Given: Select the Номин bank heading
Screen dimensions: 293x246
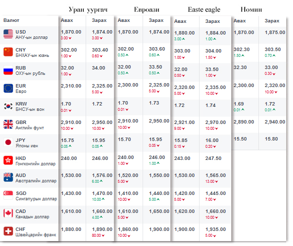Looking at the screenshot, I should (252, 10).
